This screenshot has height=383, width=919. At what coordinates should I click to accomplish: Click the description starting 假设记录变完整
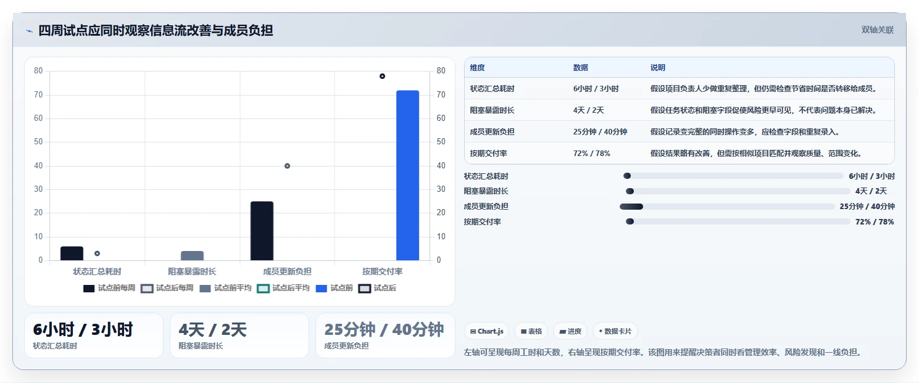click(x=745, y=132)
